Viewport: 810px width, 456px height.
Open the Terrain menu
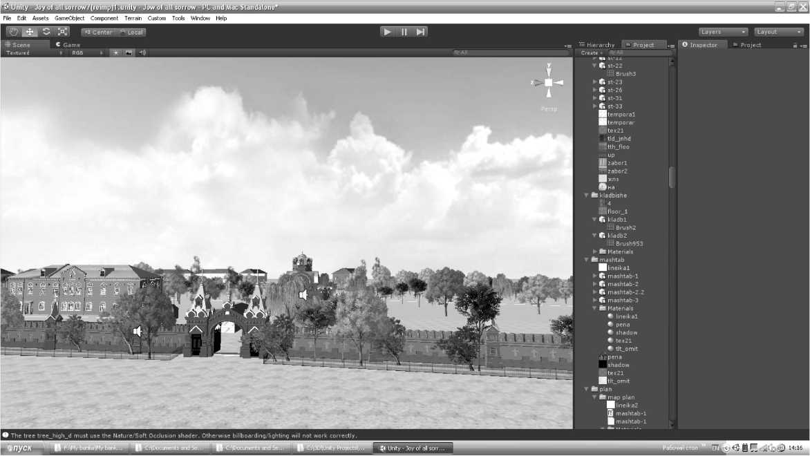pos(133,18)
